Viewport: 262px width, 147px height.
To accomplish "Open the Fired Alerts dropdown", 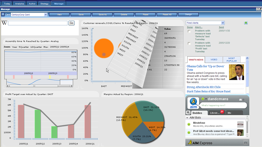I will tap(223, 23).
